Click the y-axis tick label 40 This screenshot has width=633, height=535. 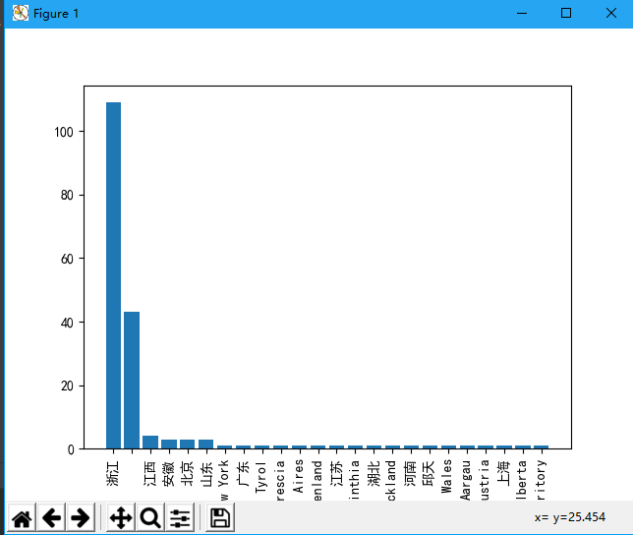[67, 323]
